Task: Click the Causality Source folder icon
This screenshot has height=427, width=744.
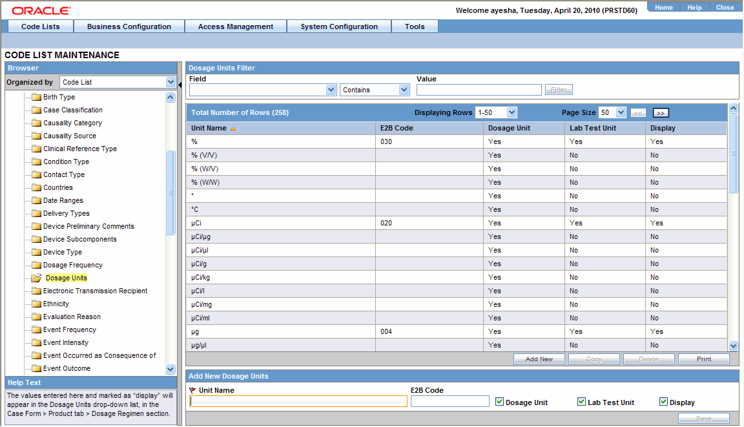Action: coord(37,136)
